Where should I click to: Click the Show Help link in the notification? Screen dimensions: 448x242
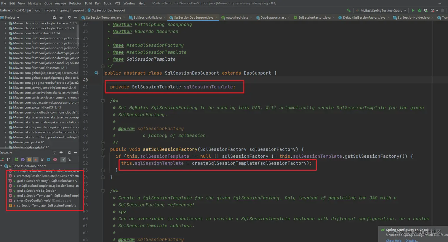click(394, 241)
